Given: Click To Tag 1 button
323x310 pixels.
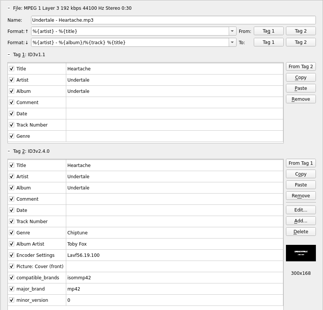Looking at the screenshot, I should 269,42.
